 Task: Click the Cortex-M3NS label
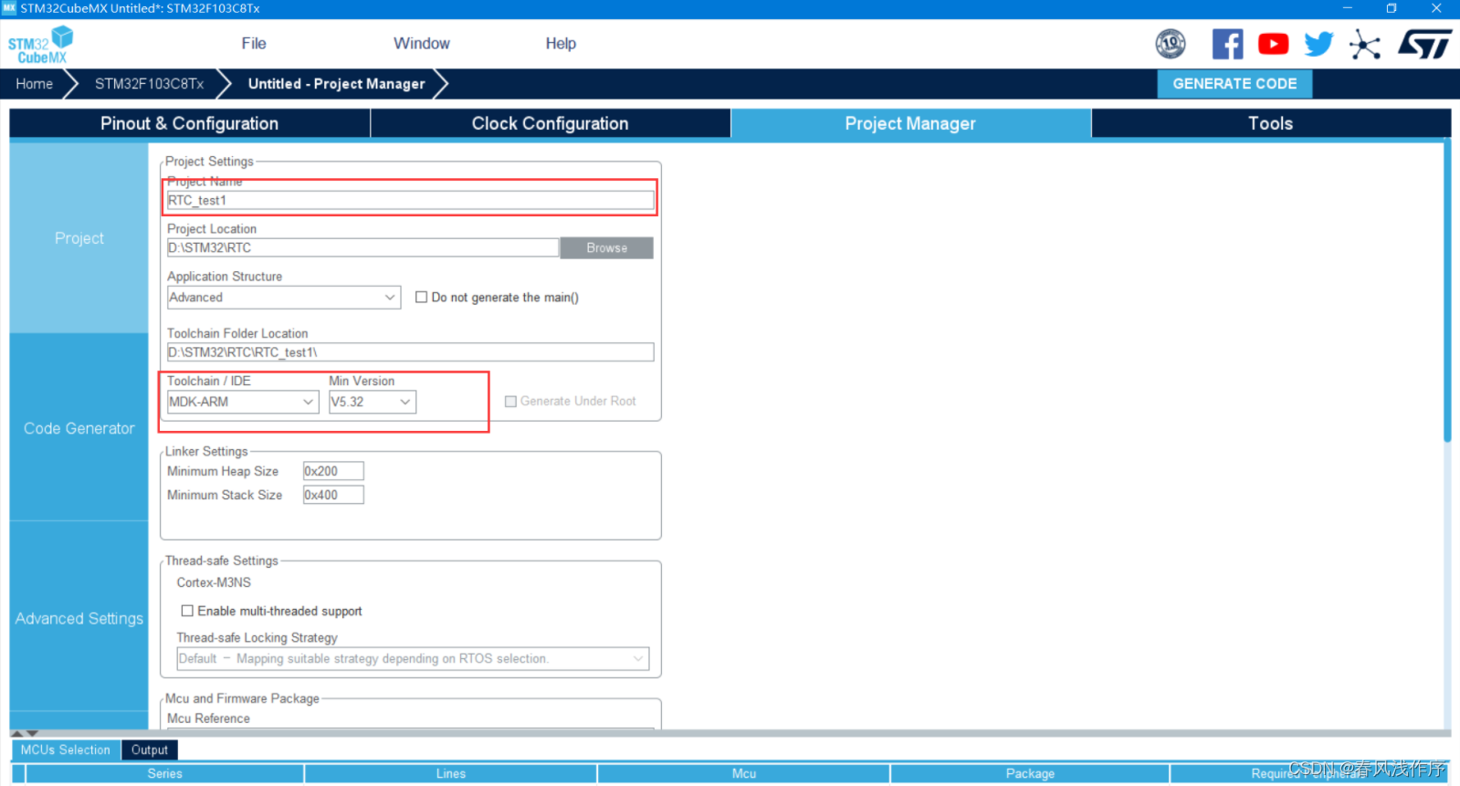pos(214,582)
